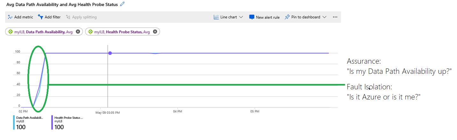Click the Add filter funnel icon

click(x=40, y=17)
